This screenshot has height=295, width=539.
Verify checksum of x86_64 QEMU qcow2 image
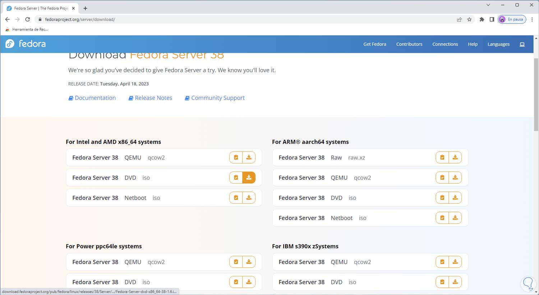pyautogui.click(x=236, y=157)
